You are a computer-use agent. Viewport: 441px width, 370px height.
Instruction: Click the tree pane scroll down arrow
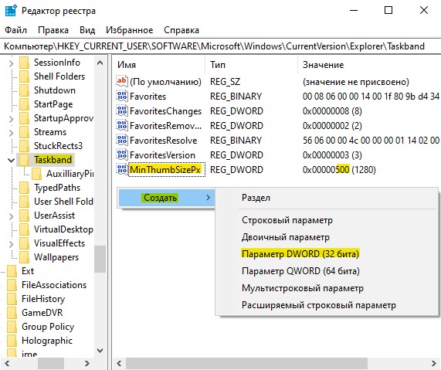pyautogui.click(x=100, y=351)
